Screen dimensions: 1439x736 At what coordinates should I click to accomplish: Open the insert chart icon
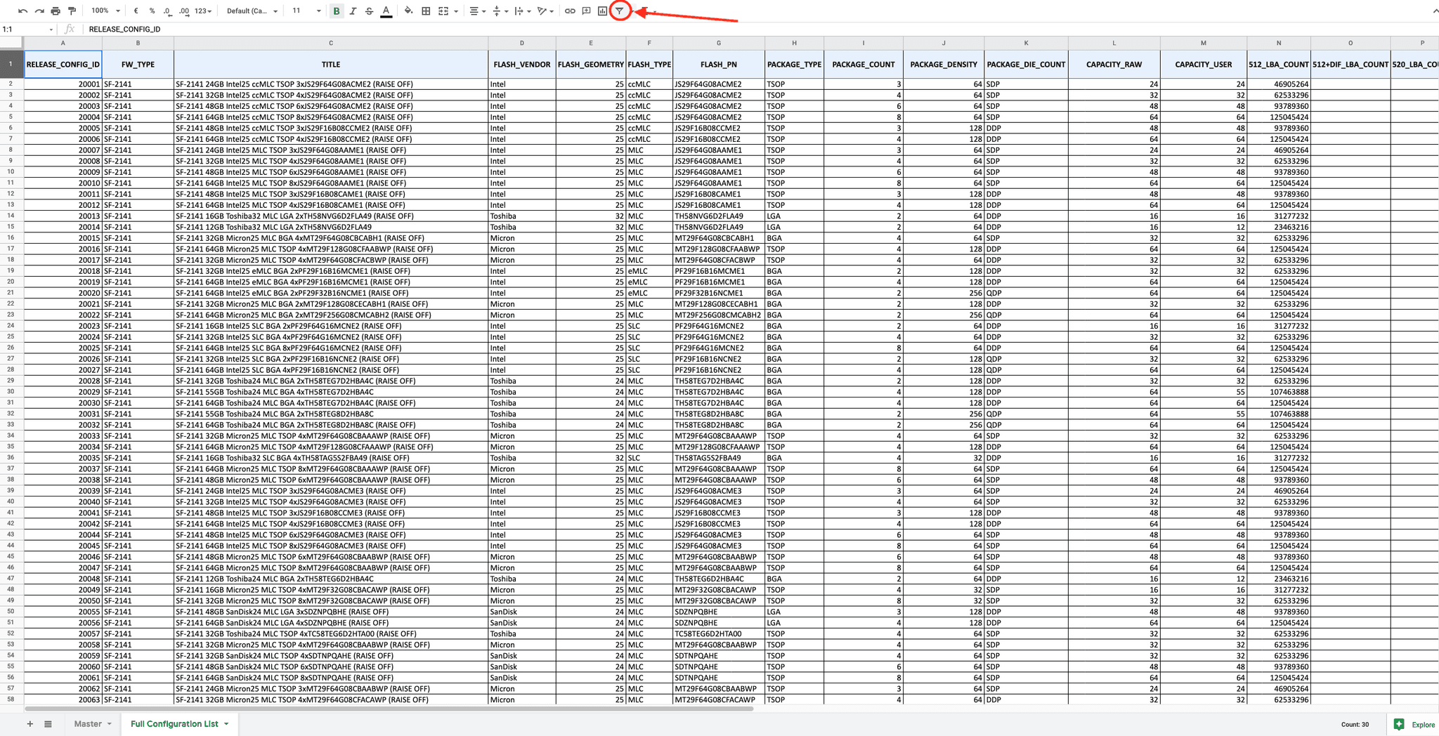click(601, 11)
